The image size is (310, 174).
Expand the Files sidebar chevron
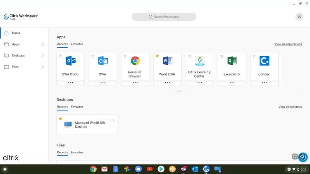(x=43, y=67)
